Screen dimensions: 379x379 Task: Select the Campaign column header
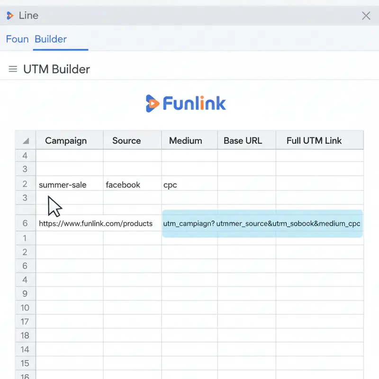coord(65,140)
